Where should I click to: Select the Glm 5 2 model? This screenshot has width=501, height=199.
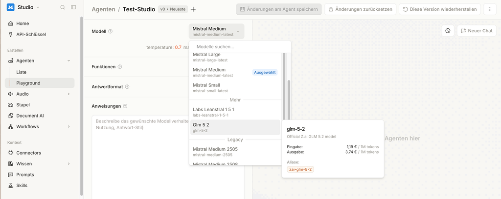pyautogui.click(x=235, y=127)
